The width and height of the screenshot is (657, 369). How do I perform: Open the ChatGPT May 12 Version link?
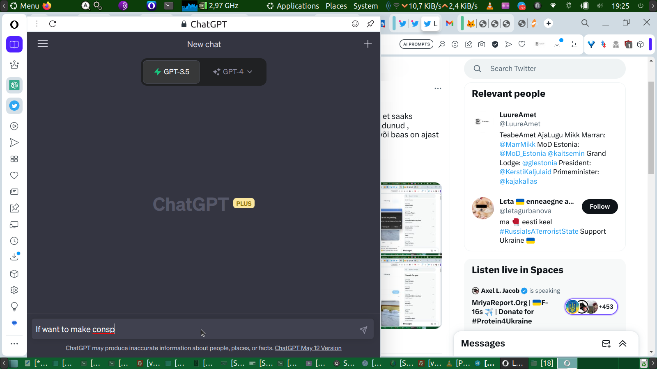(x=308, y=348)
